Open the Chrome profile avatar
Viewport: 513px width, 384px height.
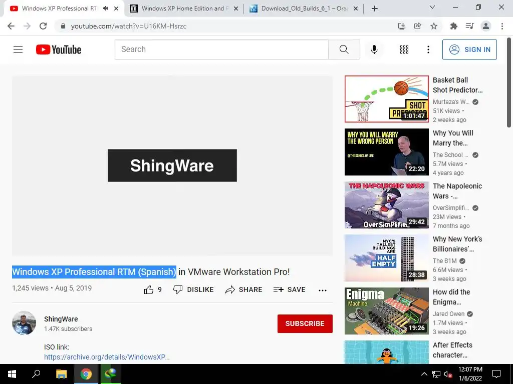(486, 26)
